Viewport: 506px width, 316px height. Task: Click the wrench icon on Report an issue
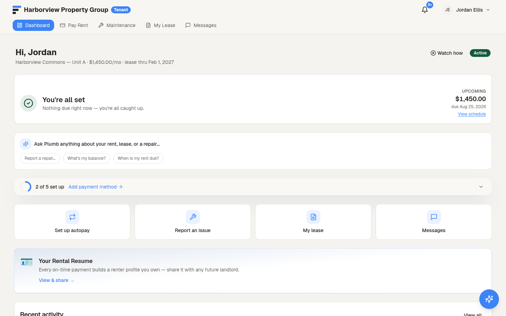tap(193, 217)
